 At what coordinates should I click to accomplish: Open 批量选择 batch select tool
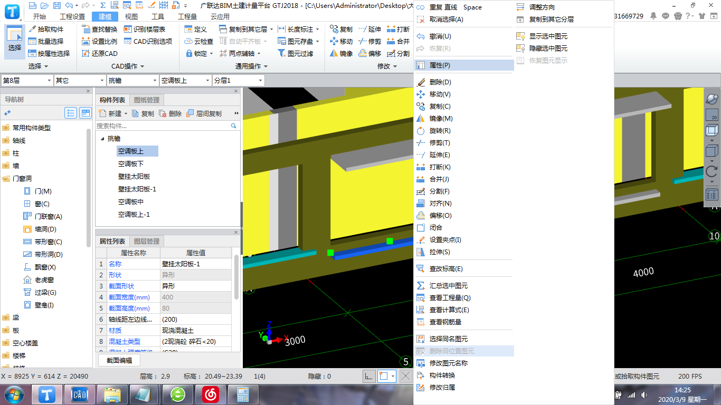click(x=46, y=41)
